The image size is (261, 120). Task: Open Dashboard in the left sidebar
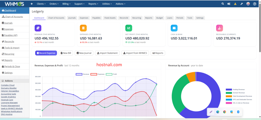coord(15,10)
